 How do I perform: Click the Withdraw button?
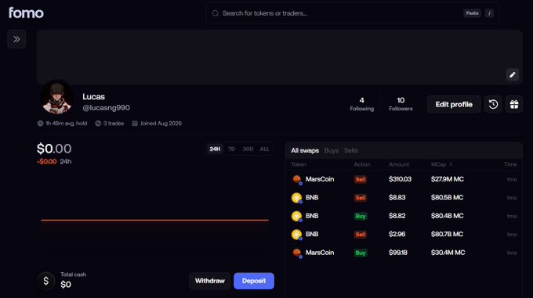[210, 281]
